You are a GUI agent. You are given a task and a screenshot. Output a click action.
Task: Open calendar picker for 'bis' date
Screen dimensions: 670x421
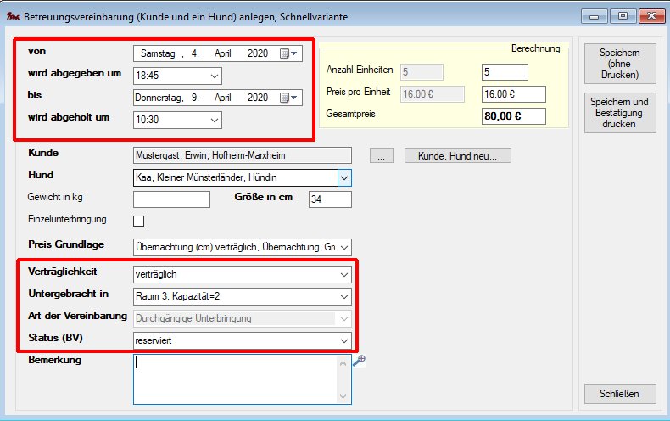pyautogui.click(x=289, y=98)
